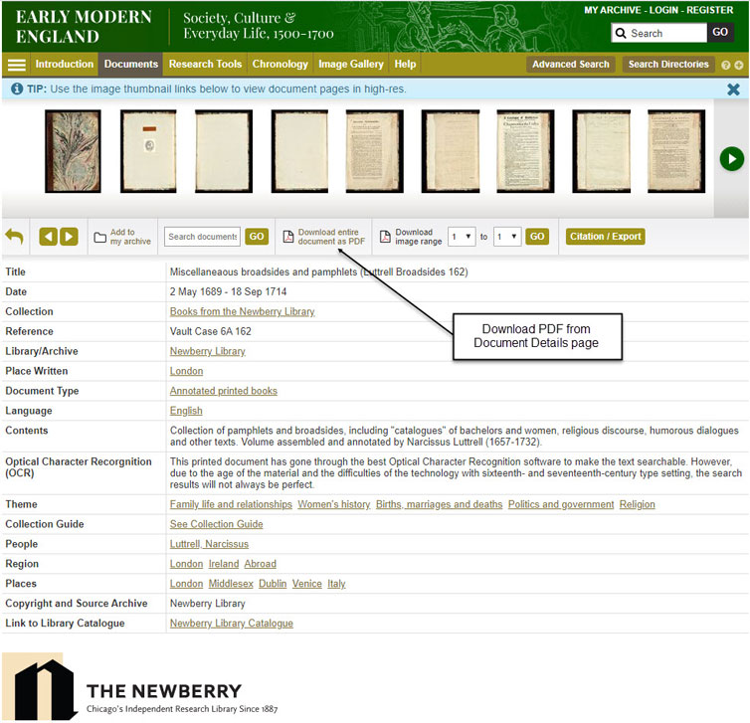750x723 pixels.
Task: Open the ninth page thumbnail
Action: click(x=676, y=151)
